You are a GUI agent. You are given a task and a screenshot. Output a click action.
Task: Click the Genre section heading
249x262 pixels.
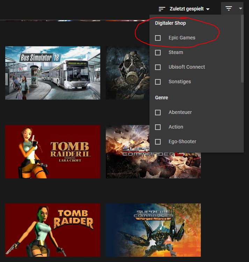[x=161, y=98]
